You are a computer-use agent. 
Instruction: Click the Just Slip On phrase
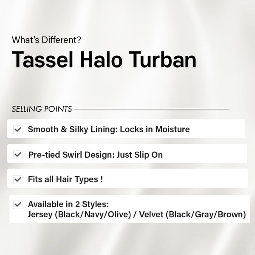pyautogui.click(x=140, y=155)
